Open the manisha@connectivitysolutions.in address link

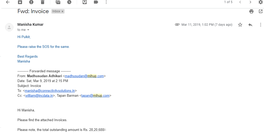click(50, 91)
